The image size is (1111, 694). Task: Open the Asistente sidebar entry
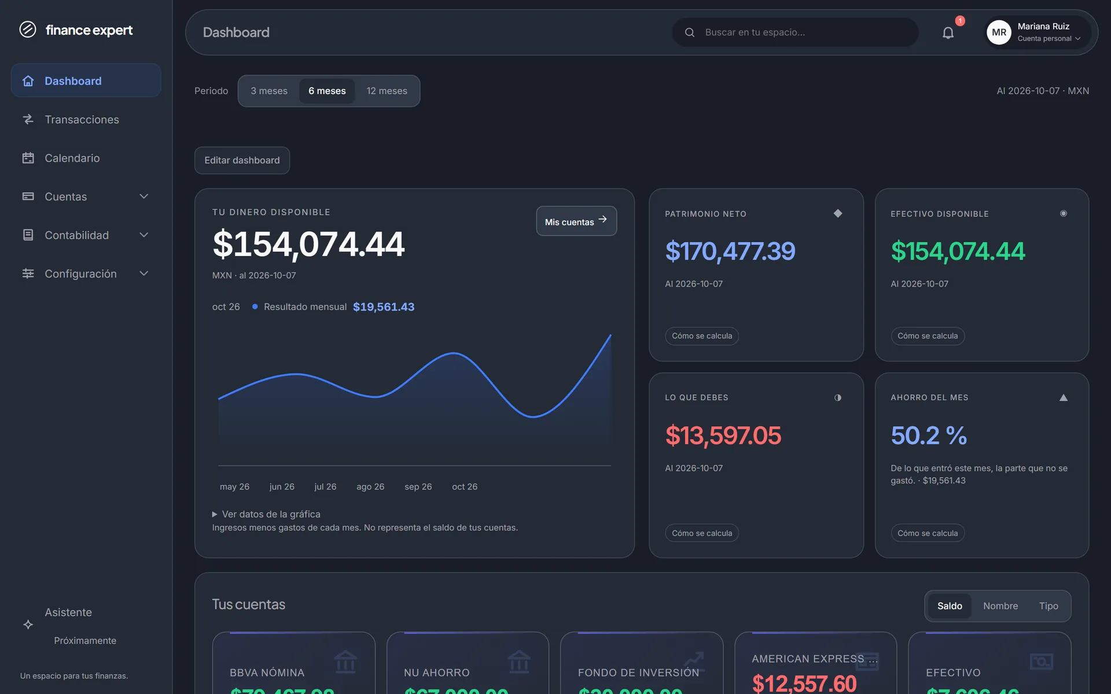pos(86,625)
